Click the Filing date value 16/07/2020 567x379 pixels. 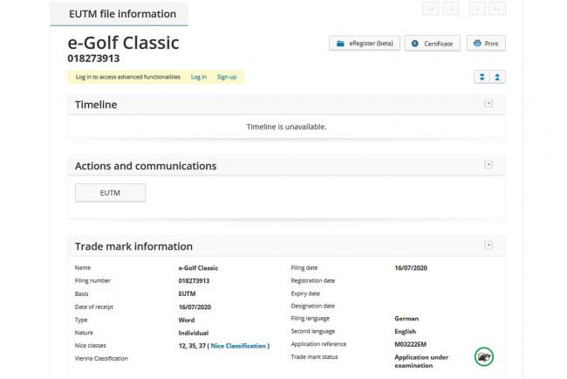(x=411, y=268)
